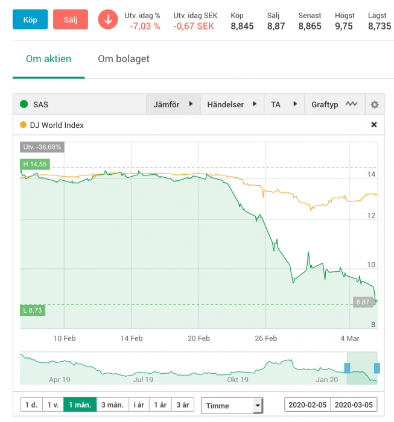Select the 3 mån. time range
394x422 pixels.
tap(113, 405)
